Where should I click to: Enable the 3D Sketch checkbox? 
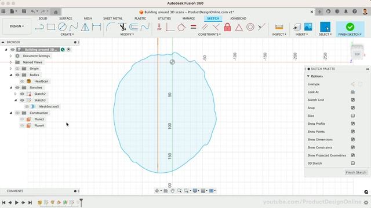click(353, 163)
